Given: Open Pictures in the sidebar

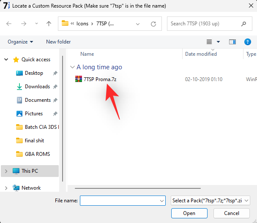Looking at the screenshot, I should [x=34, y=114].
